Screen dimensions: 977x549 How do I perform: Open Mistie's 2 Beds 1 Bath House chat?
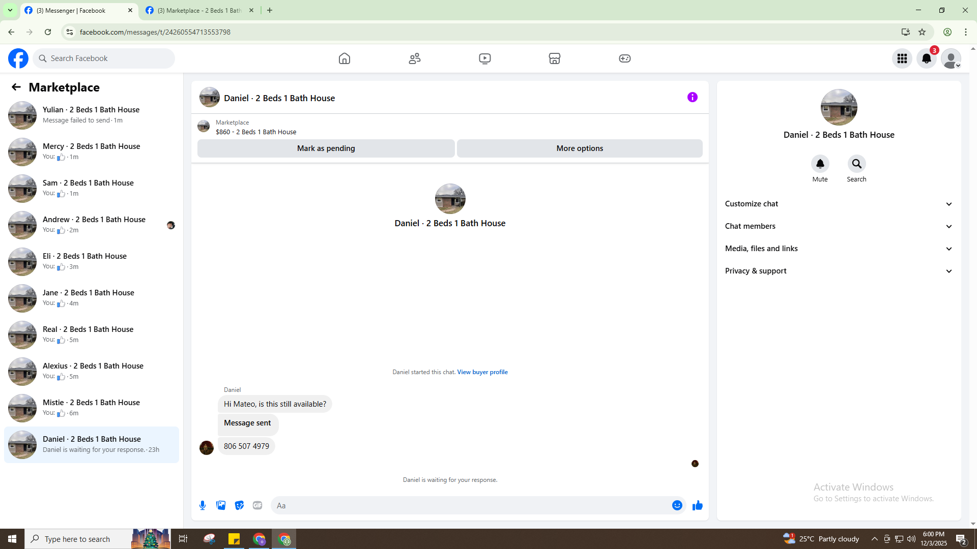(92, 408)
